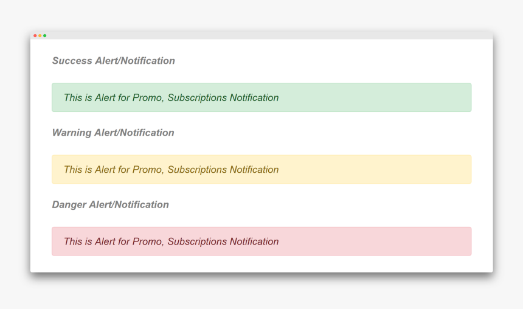Click the gray window title bar

[261, 36]
